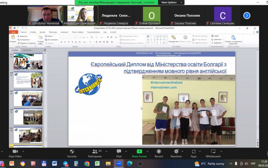Select slide 119 thumbnail
268x168 pixels.
(28, 98)
